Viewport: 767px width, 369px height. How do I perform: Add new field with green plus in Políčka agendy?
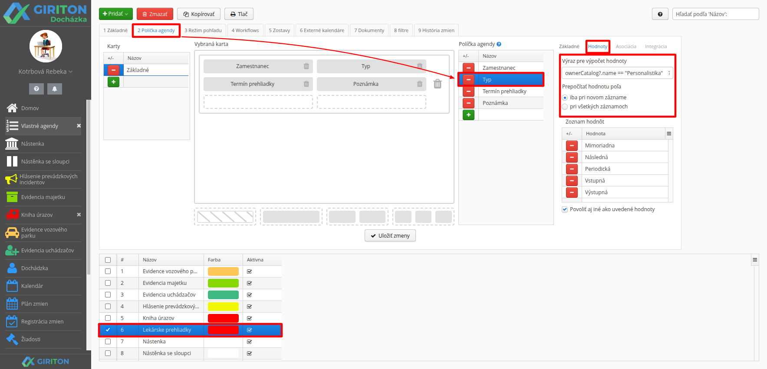[468, 114]
